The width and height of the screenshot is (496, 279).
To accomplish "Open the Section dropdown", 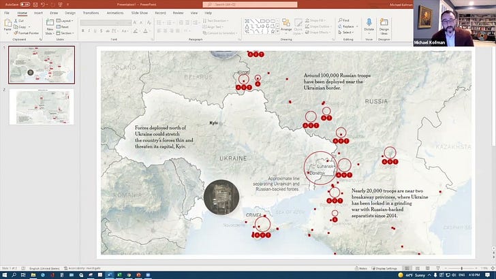I will pos(65,33).
